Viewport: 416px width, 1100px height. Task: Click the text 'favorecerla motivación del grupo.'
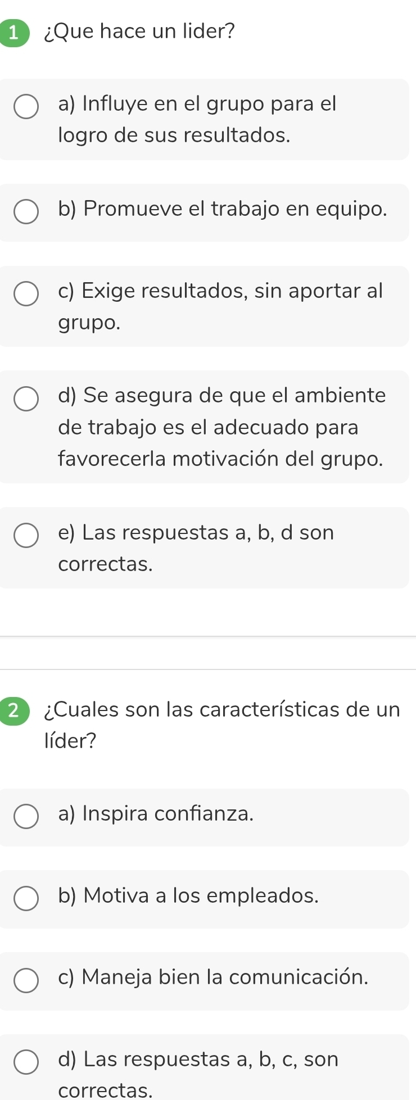[x=220, y=459]
